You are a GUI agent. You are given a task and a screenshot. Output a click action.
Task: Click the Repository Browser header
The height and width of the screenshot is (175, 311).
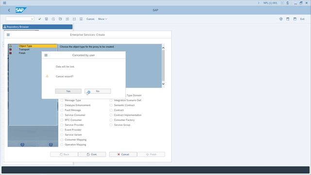pos(38,27)
